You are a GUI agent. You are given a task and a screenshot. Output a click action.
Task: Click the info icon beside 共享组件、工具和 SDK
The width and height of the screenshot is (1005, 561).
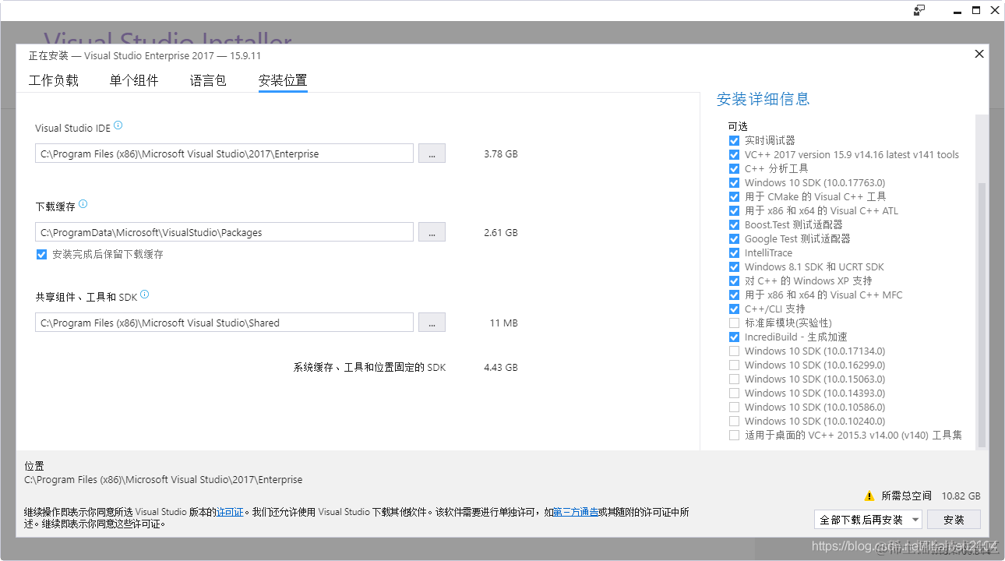(144, 295)
